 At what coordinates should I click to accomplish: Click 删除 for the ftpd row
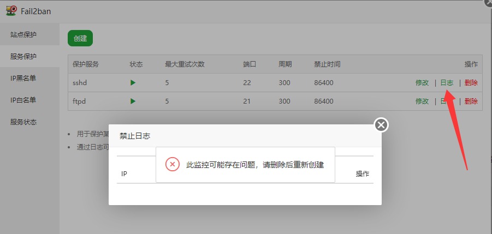pos(471,101)
